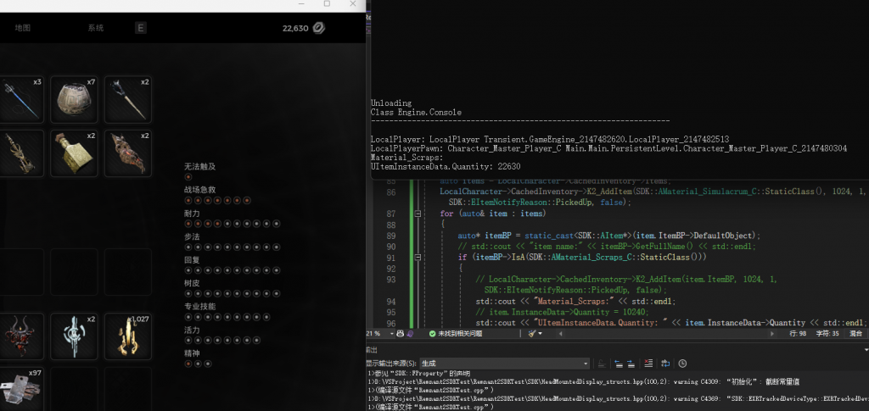
Task: Select the reddish cocoon item marked x2
Action: [x=128, y=153]
